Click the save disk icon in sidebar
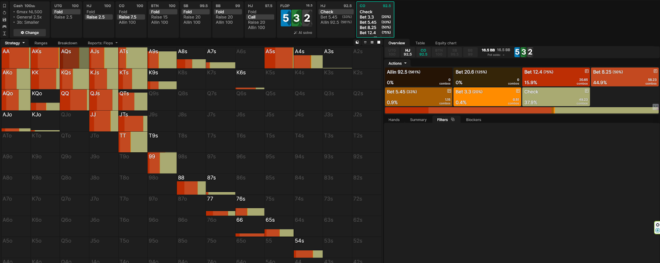 (4, 20)
